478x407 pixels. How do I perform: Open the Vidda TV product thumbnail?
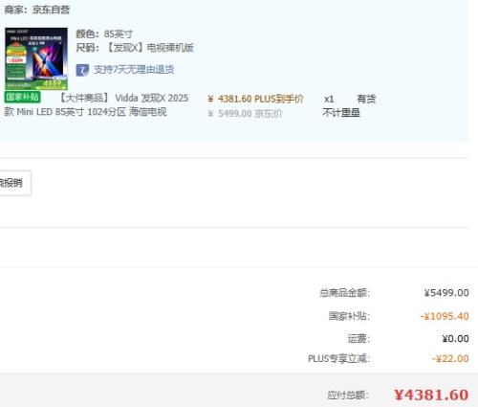36,58
